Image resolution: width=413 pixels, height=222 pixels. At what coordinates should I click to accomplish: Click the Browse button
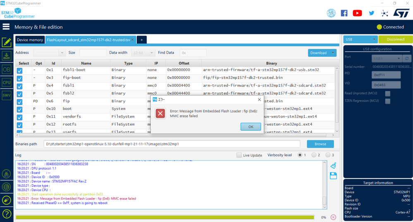pyautogui.click(x=320, y=144)
